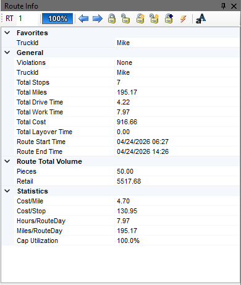241x285 pixels.
Task: Click the open padlock unlock icon
Action: [x=125, y=19]
